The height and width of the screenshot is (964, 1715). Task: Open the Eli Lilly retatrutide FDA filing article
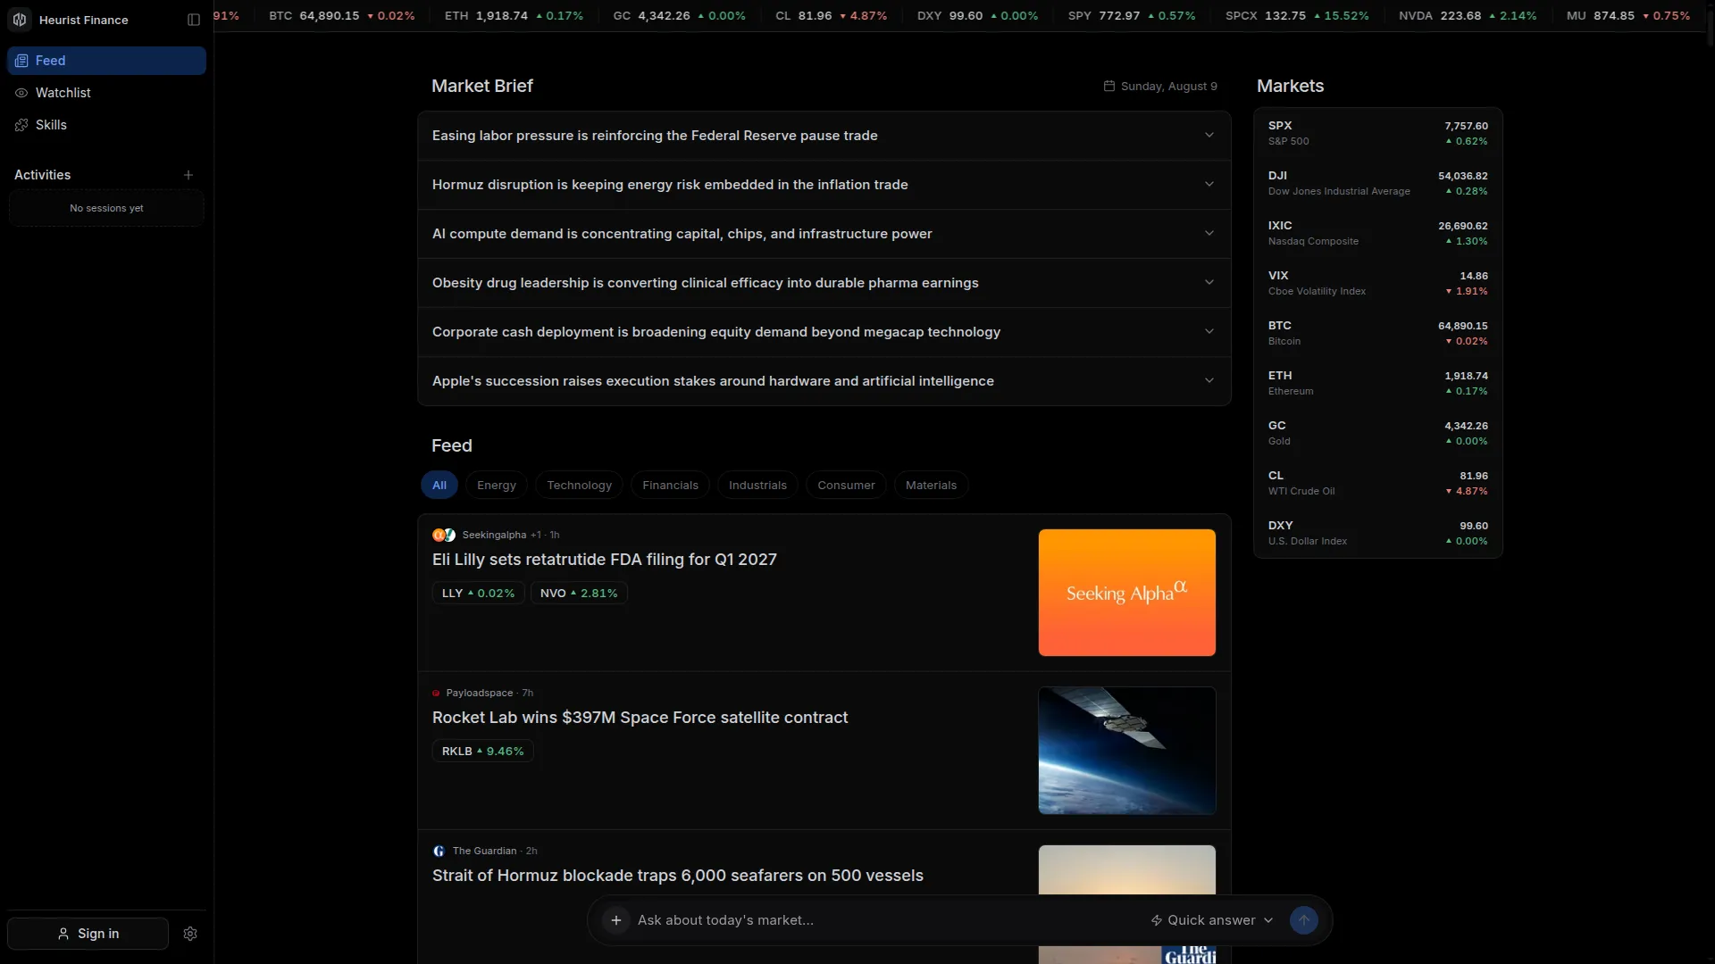click(605, 560)
